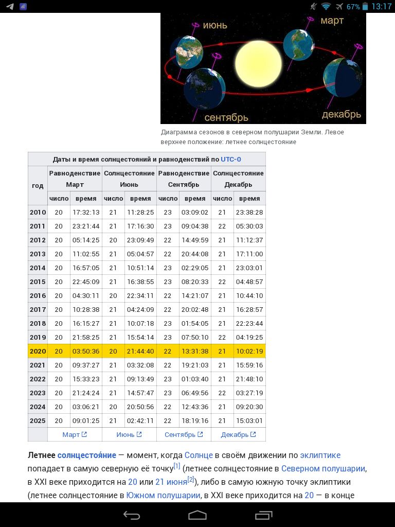
Task: Tap the purple app notification icon
Action: click(x=23, y=6)
